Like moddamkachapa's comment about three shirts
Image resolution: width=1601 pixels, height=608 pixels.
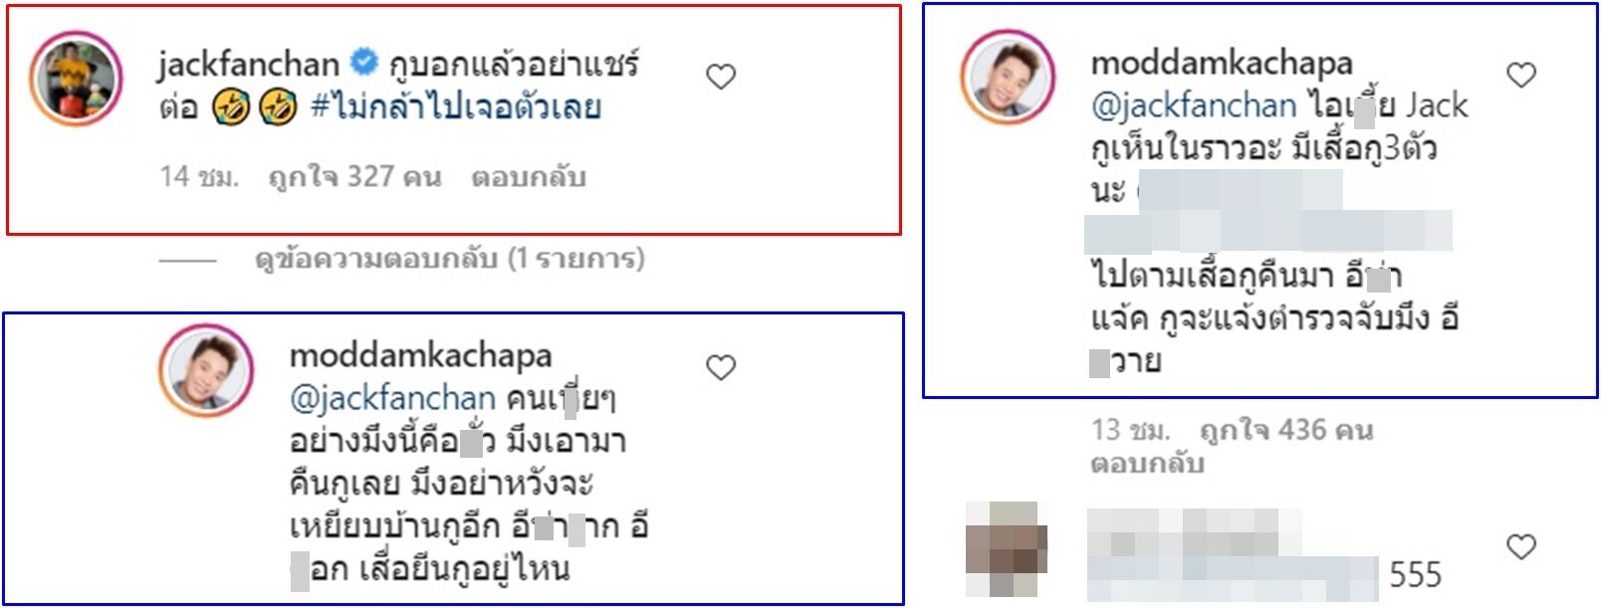[1521, 75]
